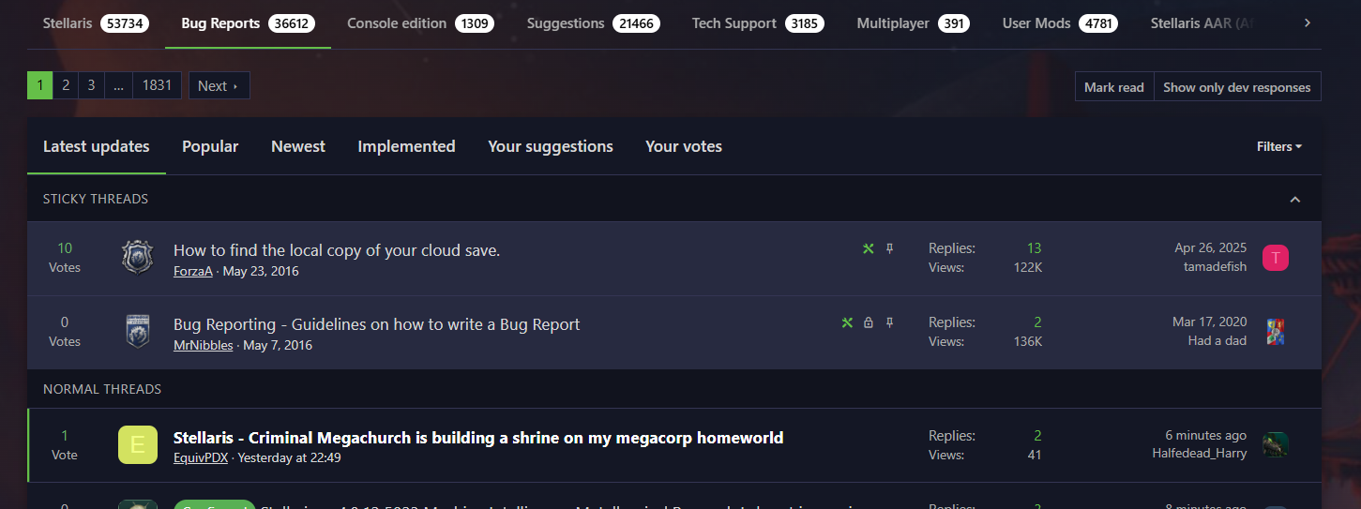Click May 23, 2016 thread date
This screenshot has height=509, width=1361.
pyautogui.click(x=261, y=272)
